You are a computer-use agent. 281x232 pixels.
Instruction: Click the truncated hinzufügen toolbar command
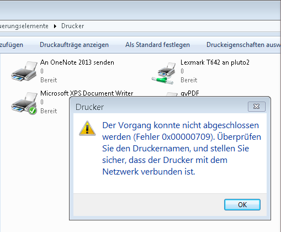point(12,45)
